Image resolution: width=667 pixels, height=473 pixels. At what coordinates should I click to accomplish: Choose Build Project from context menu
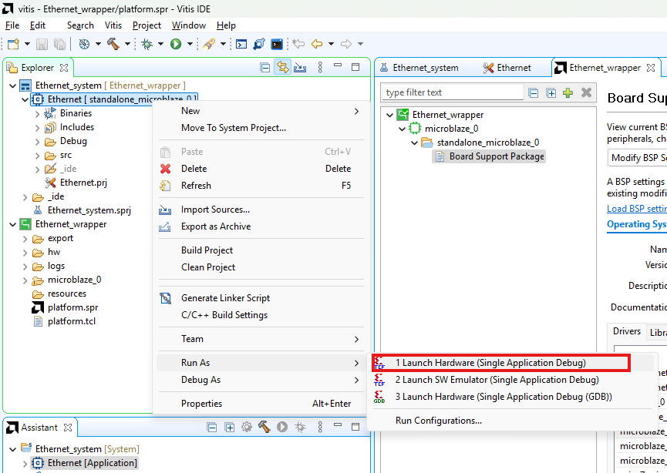coord(207,250)
